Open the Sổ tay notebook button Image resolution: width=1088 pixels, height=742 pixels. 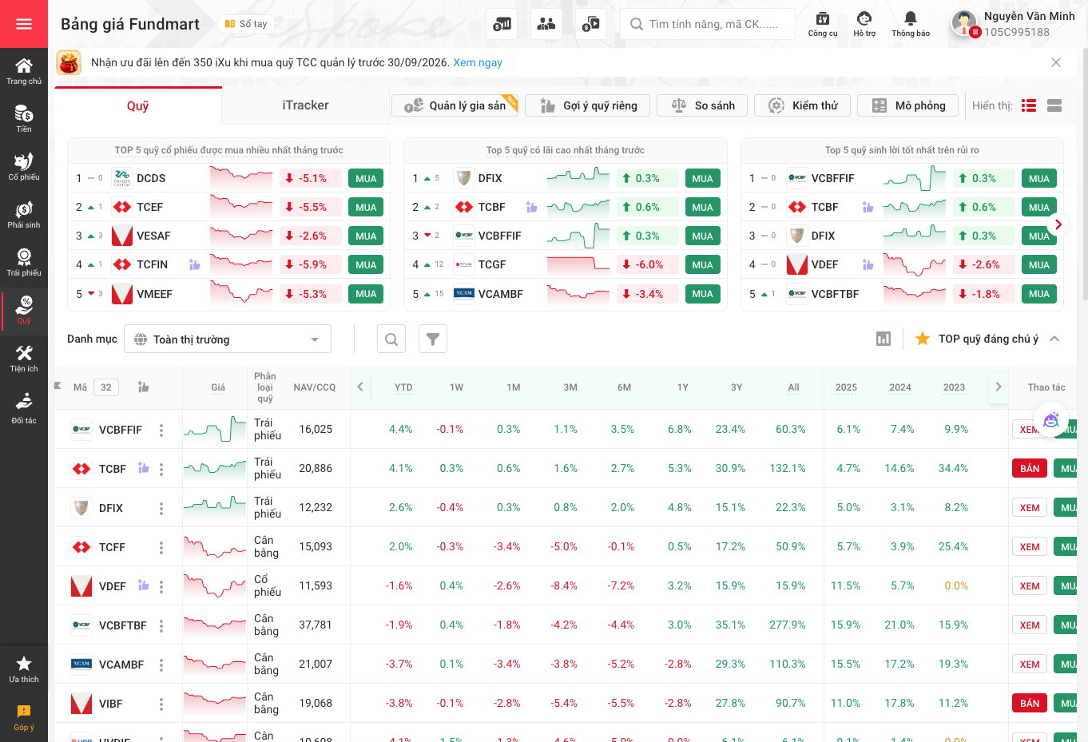[x=245, y=24]
